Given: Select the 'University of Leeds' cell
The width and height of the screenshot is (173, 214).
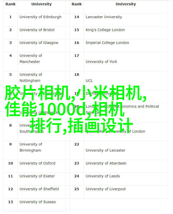Looking at the screenshot, I should [126, 179].
